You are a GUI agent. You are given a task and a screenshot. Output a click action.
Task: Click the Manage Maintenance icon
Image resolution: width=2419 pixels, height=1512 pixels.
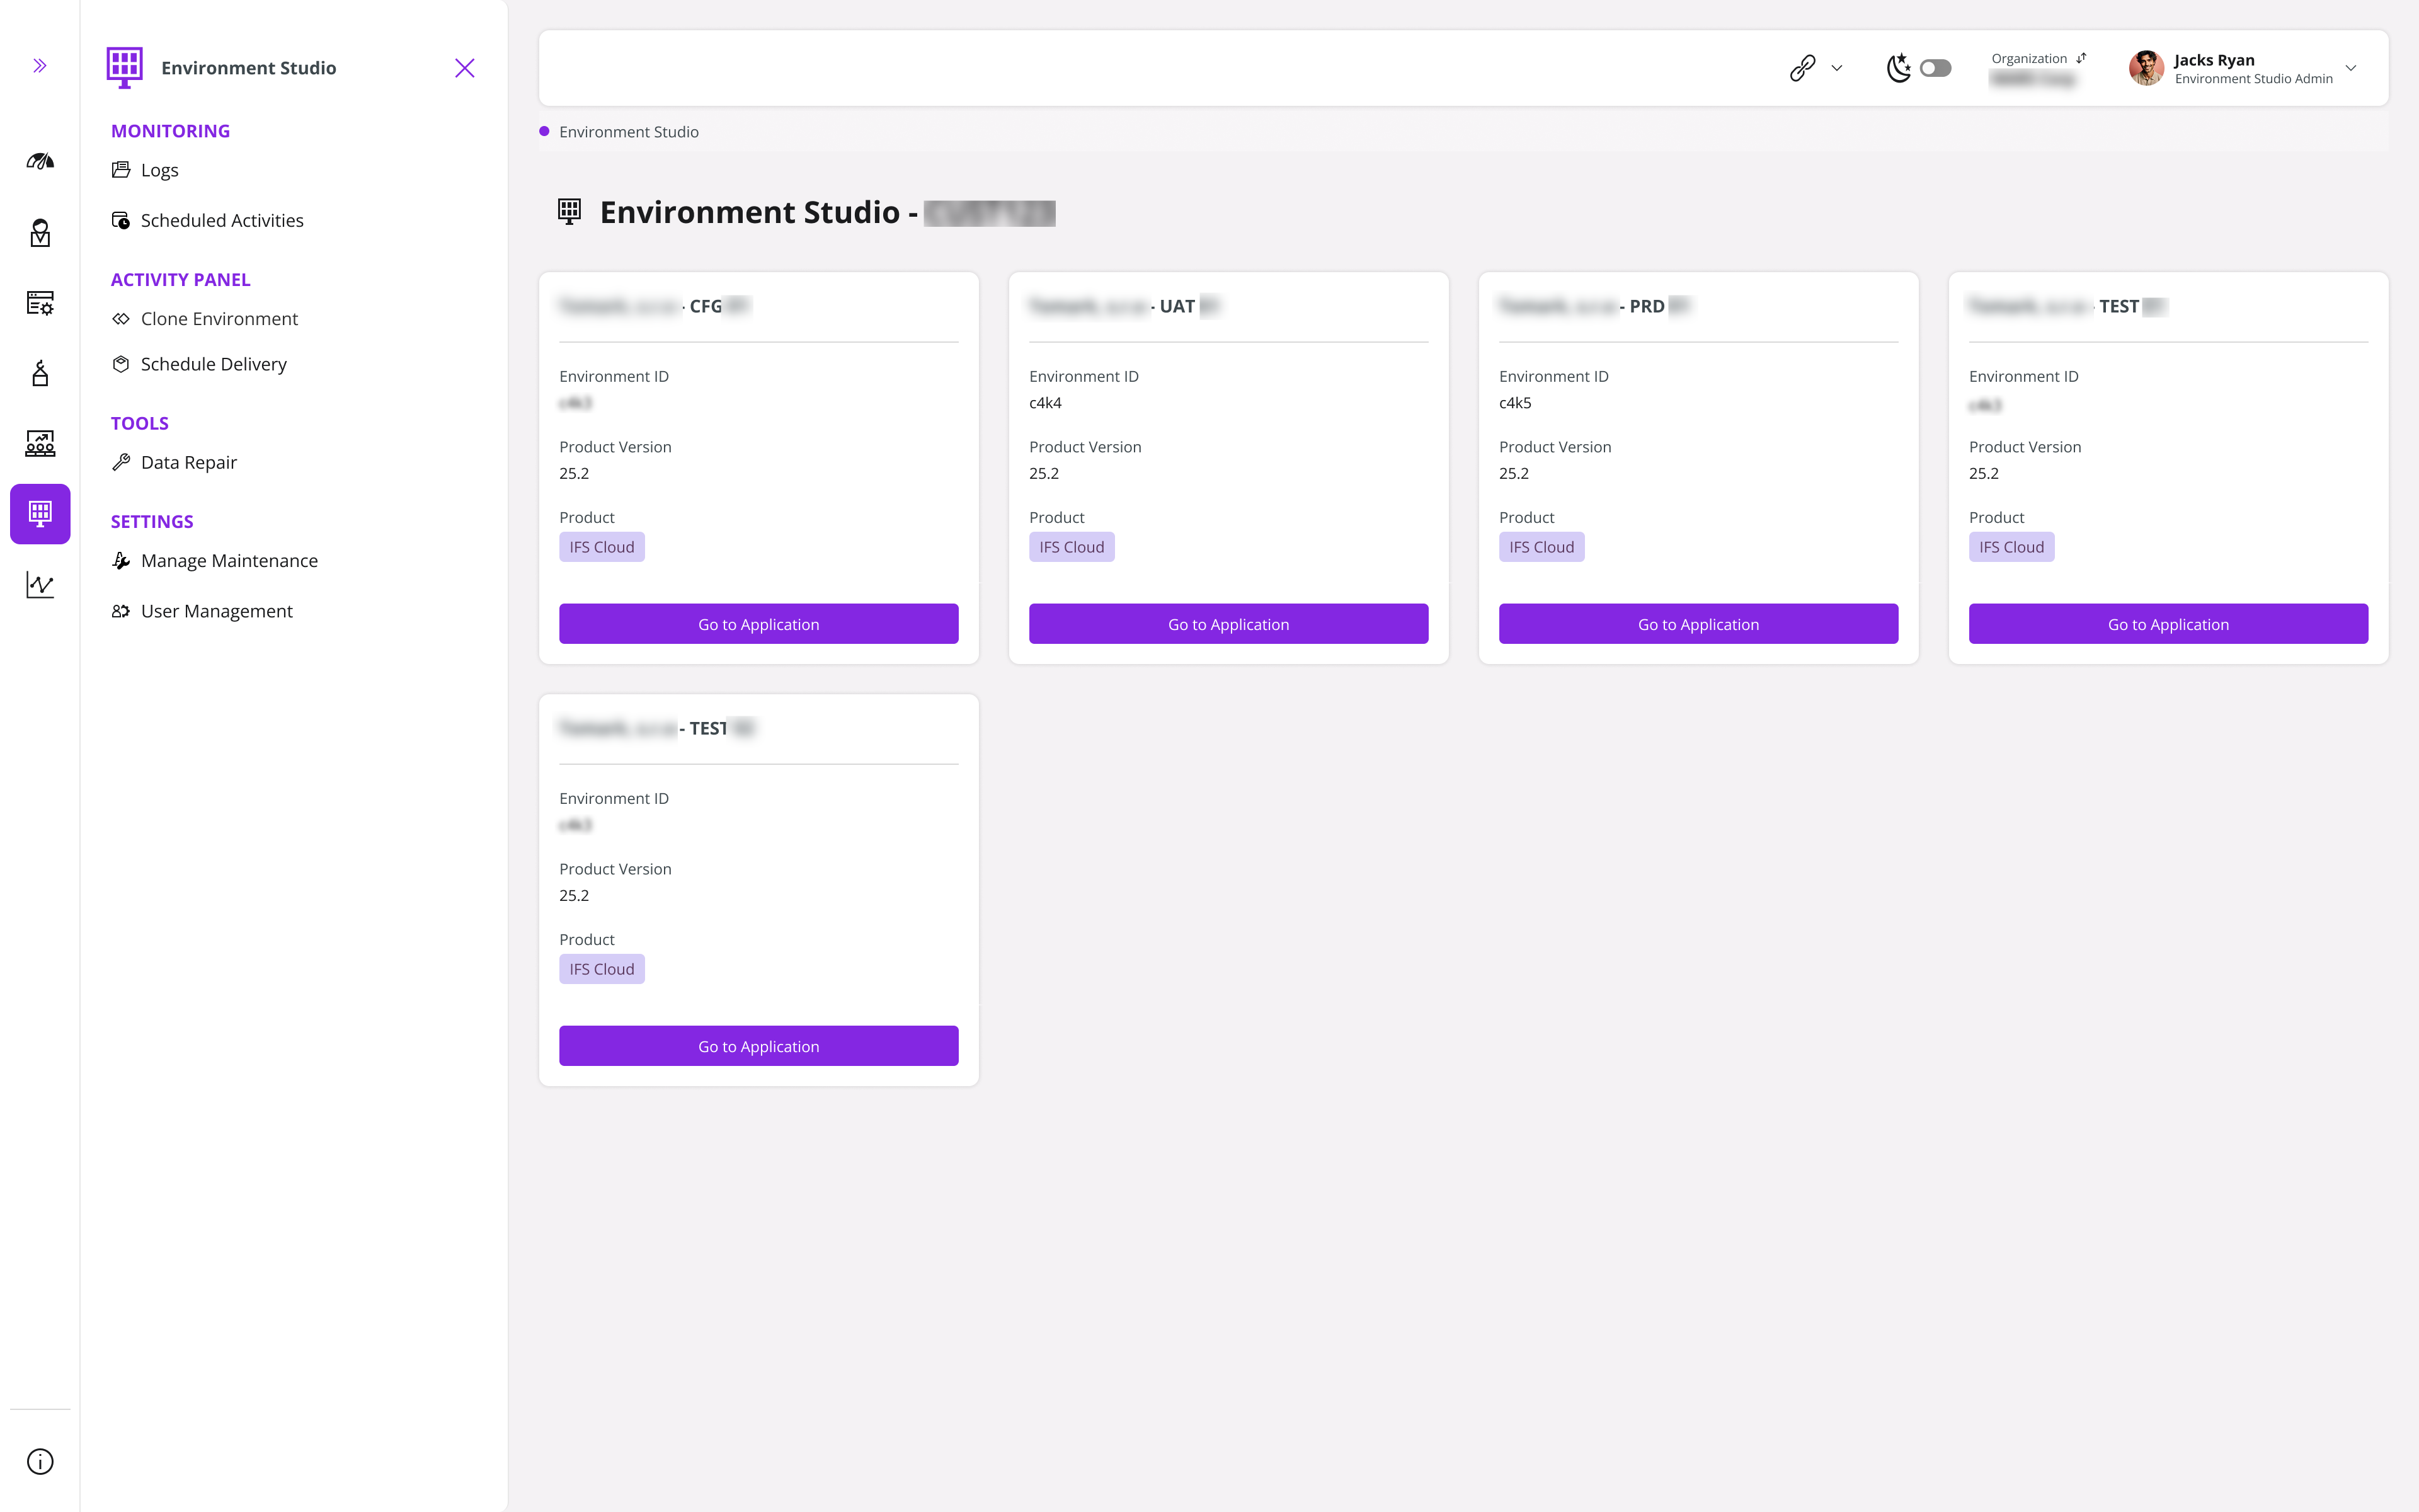click(121, 561)
